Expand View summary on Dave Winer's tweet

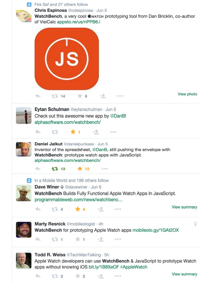click(x=184, y=207)
